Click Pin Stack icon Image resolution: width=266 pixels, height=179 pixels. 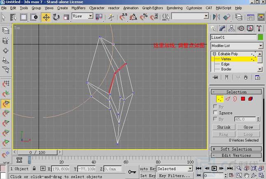[215, 77]
